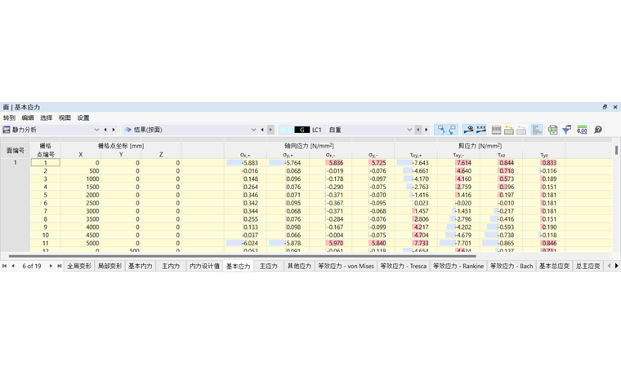Open the result filter funnel icon

(567, 130)
